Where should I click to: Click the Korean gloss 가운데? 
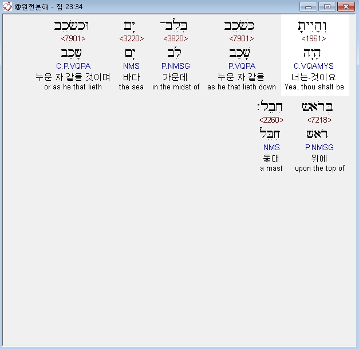[175, 77]
